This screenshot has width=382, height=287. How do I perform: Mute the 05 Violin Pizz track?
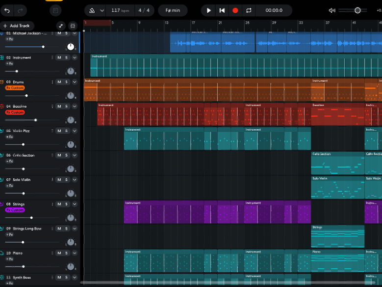(x=59, y=131)
